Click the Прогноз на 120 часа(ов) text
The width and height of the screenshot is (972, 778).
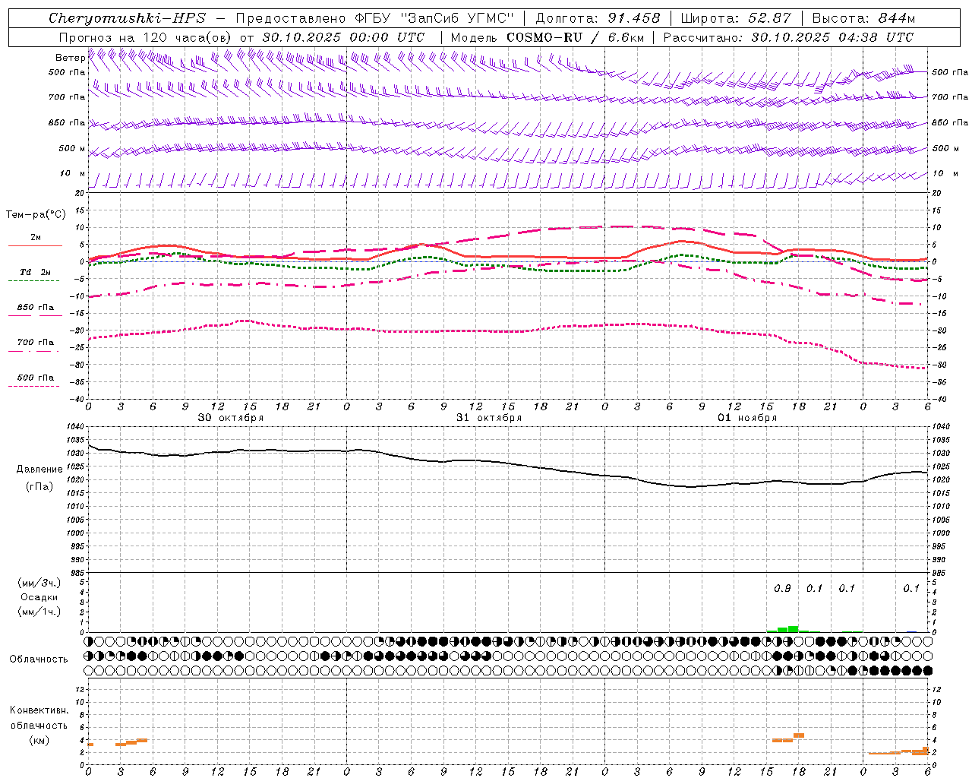pyautogui.click(x=146, y=37)
